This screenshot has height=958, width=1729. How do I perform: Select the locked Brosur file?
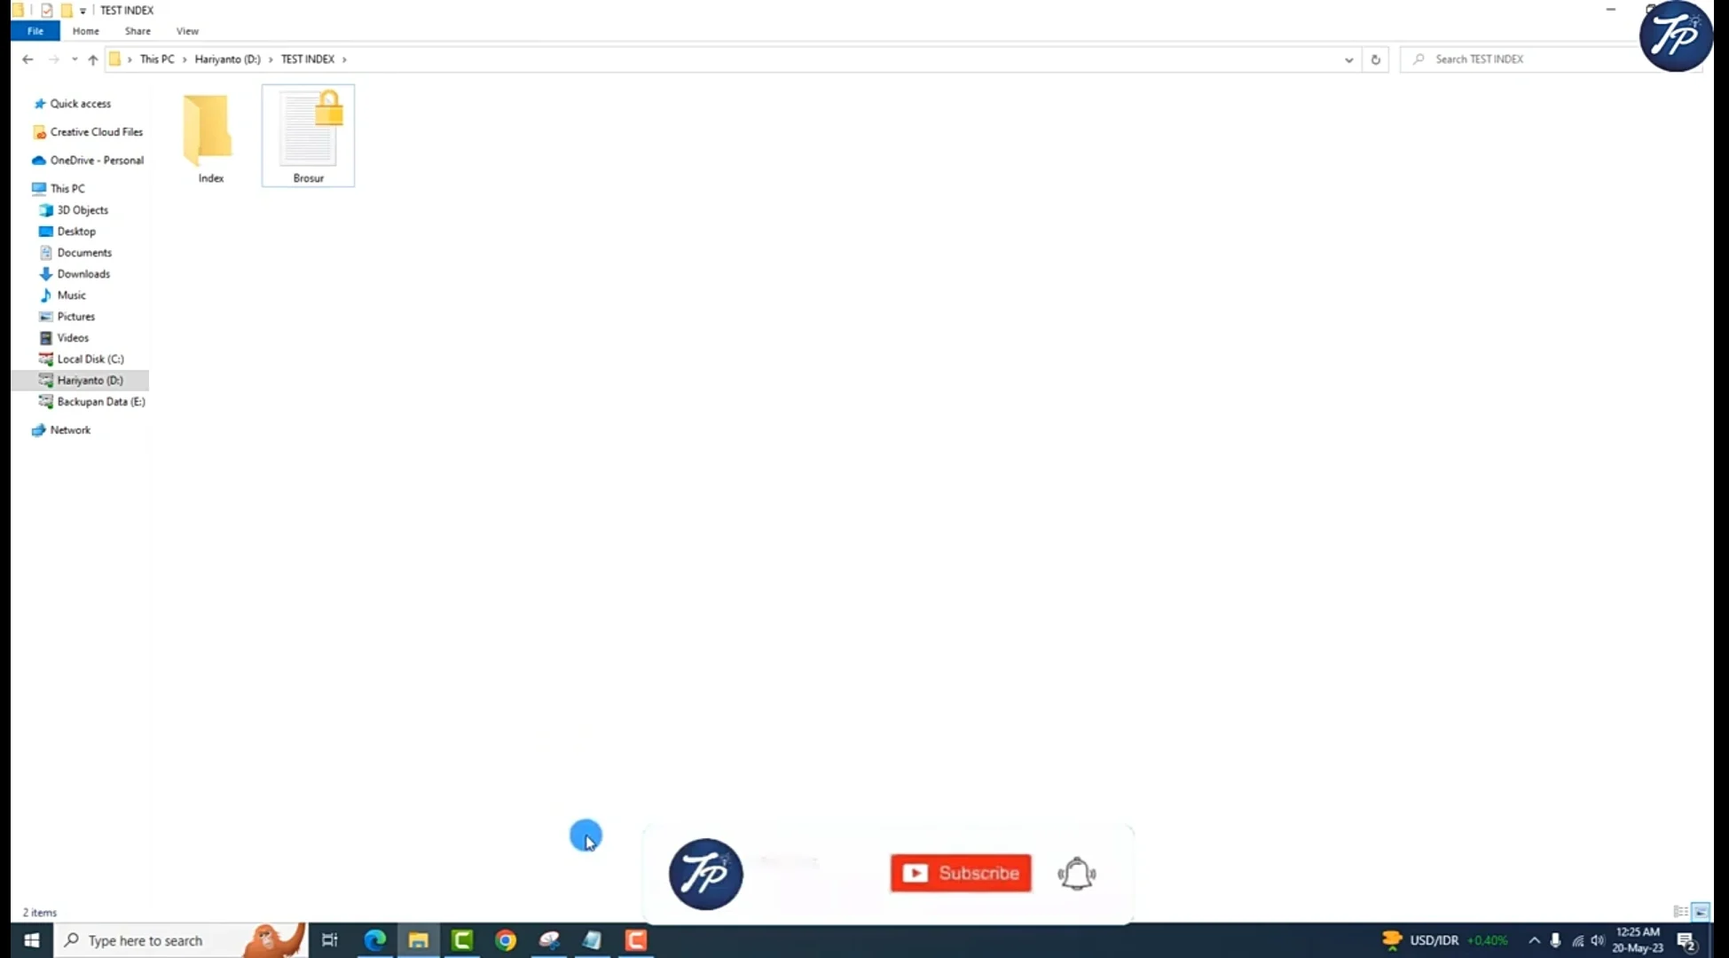[x=308, y=136]
